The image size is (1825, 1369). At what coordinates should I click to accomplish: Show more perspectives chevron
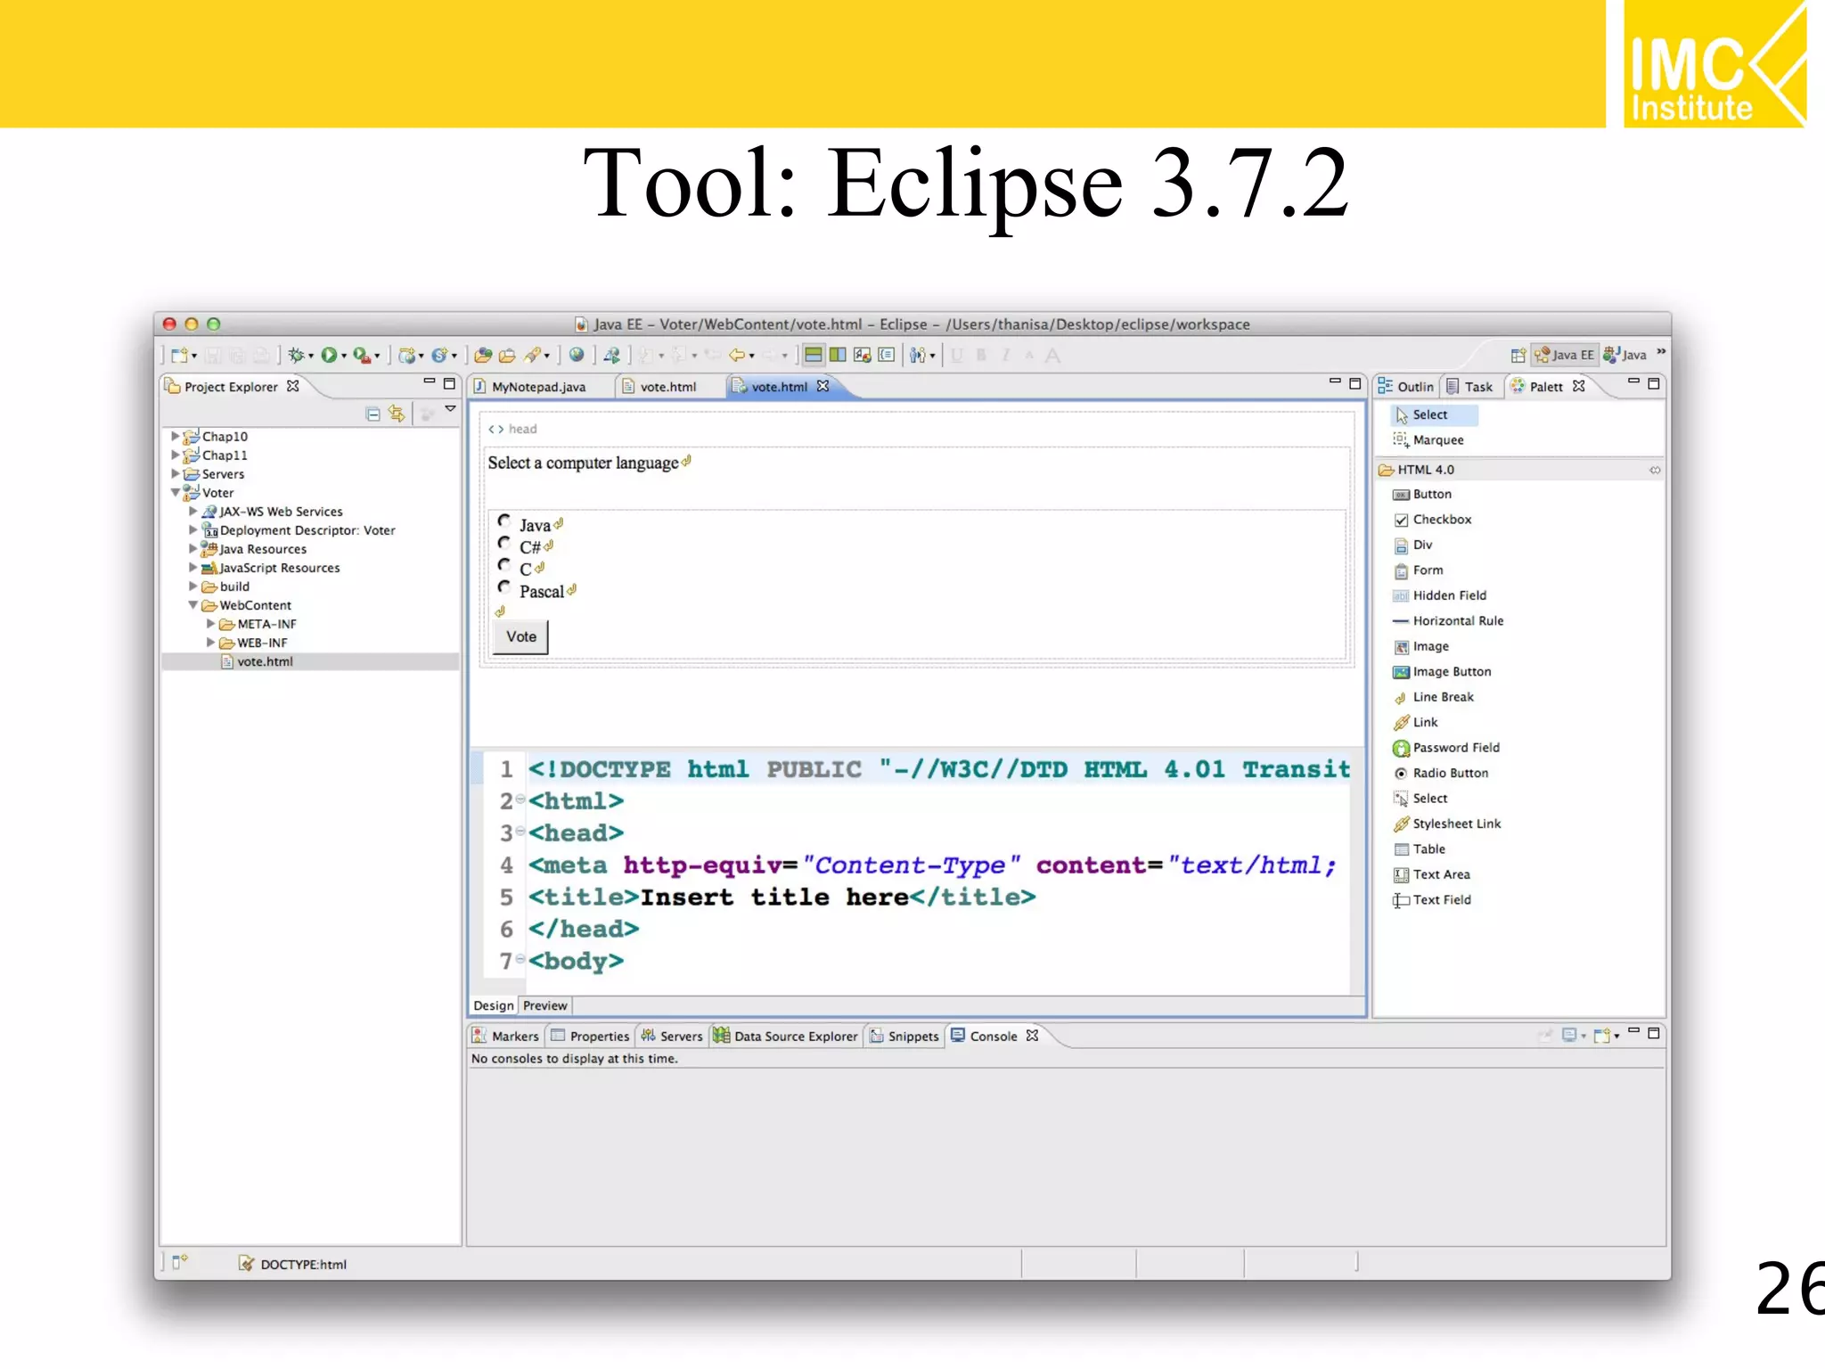click(x=1661, y=352)
